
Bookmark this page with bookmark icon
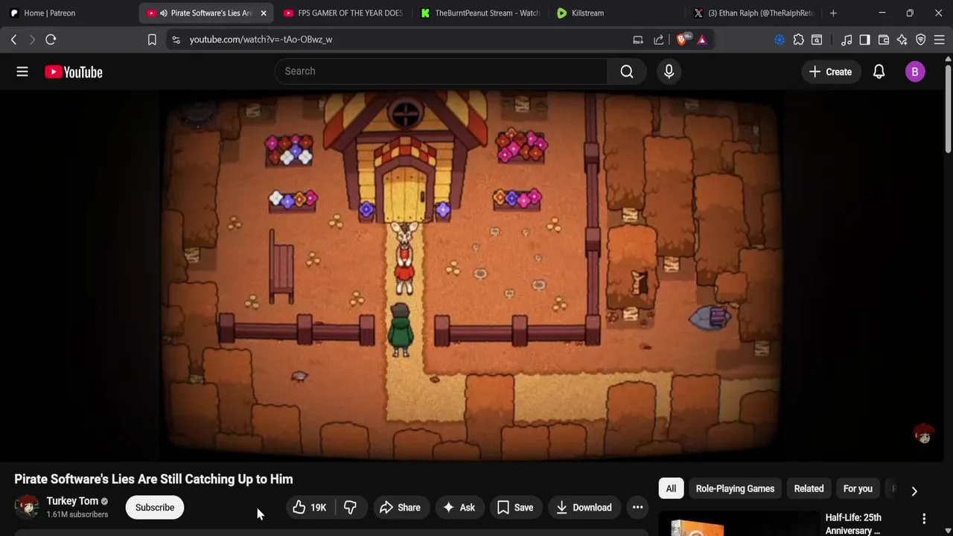tap(152, 39)
